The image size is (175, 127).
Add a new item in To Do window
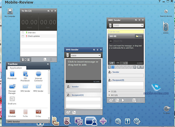45,59
